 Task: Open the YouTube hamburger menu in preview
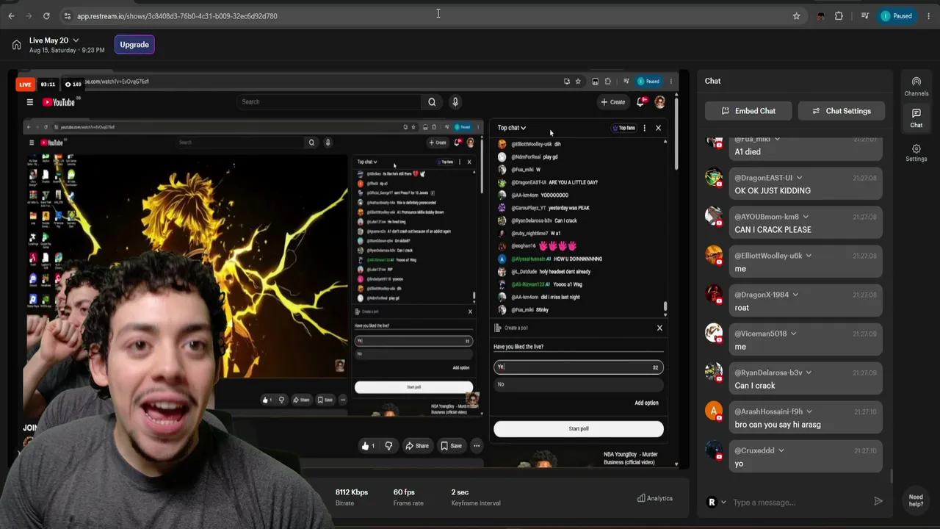[30, 102]
